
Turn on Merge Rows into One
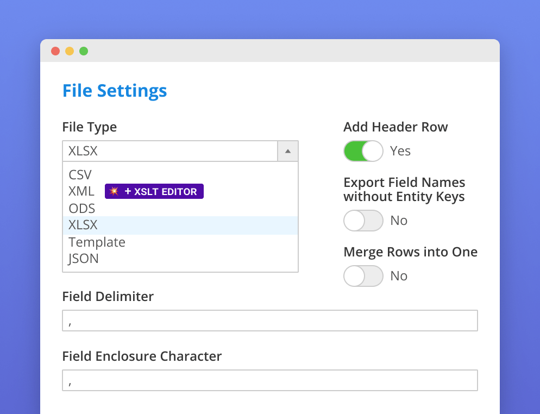pyautogui.click(x=363, y=276)
